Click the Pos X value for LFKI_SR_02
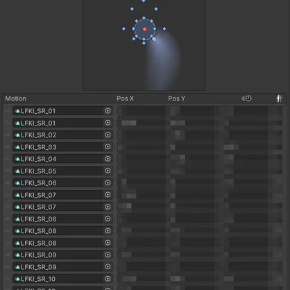 coord(142,135)
